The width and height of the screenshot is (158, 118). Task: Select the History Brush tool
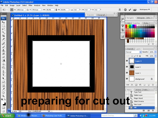pos(3,54)
